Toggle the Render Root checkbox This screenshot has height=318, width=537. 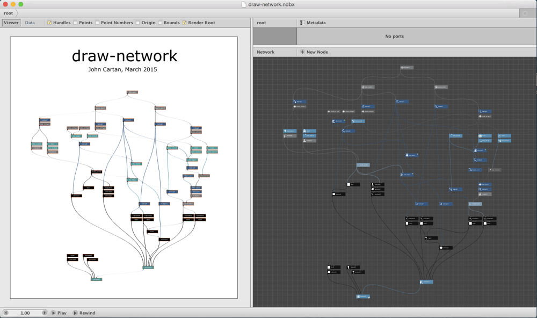pyautogui.click(x=184, y=23)
